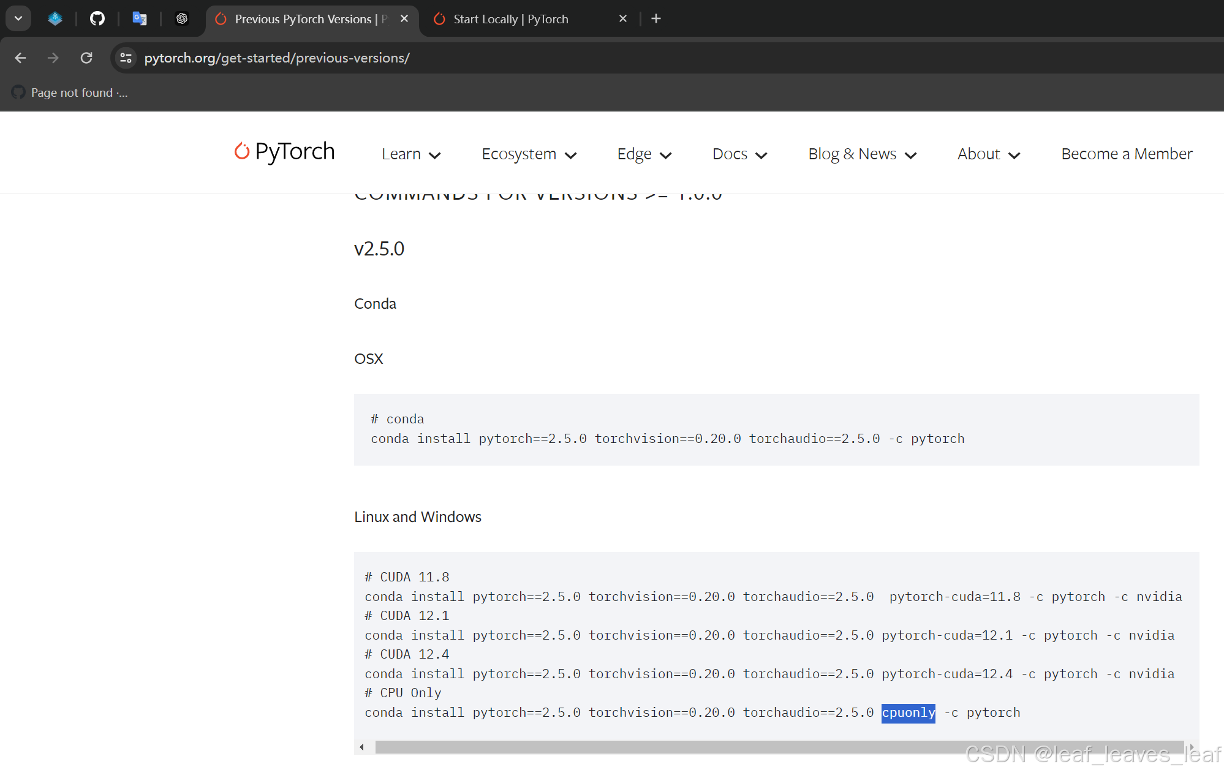Expand the Learn navigation menu

pyautogui.click(x=411, y=154)
